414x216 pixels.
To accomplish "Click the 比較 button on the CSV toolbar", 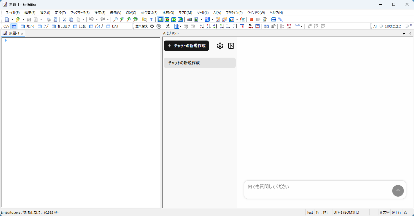I will pyautogui.click(x=80, y=26).
